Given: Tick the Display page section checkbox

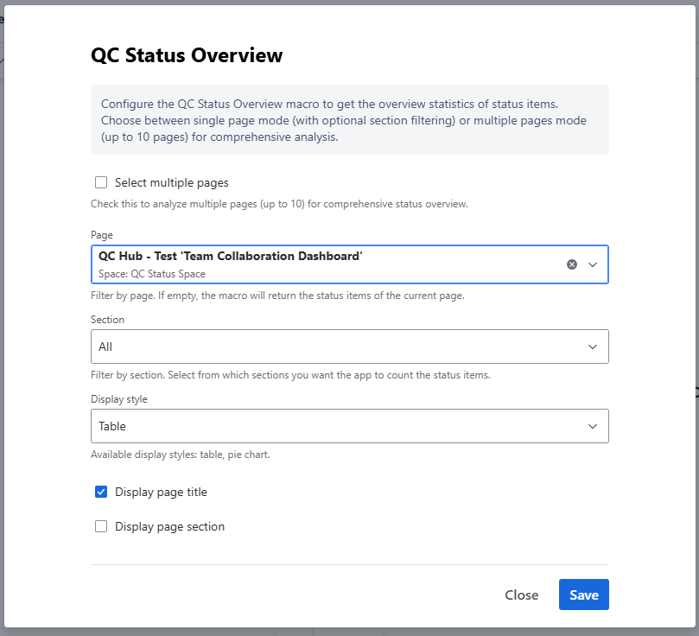Looking at the screenshot, I should click(101, 526).
